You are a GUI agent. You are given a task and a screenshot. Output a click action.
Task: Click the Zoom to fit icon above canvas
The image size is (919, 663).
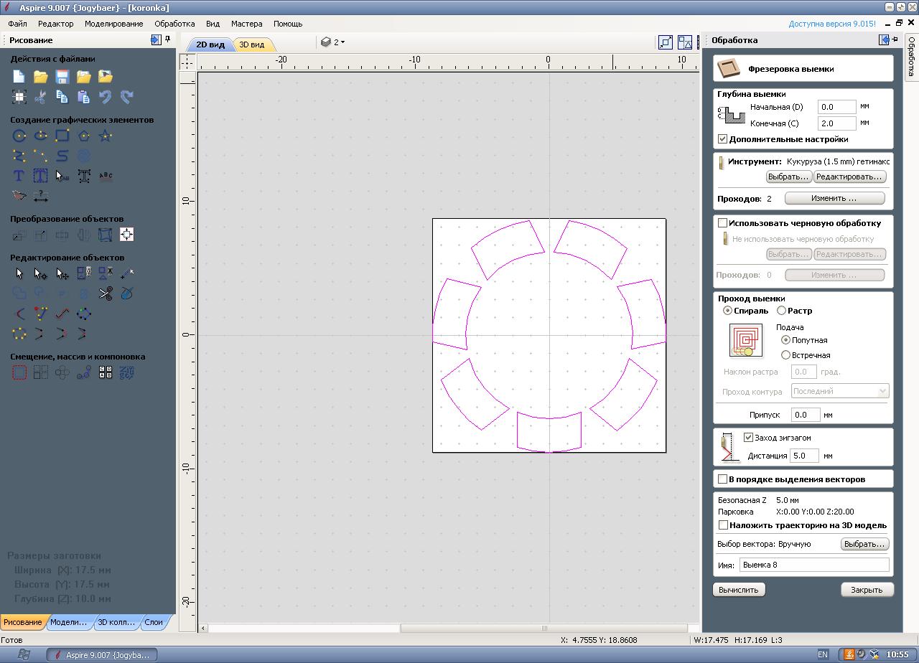tap(666, 42)
